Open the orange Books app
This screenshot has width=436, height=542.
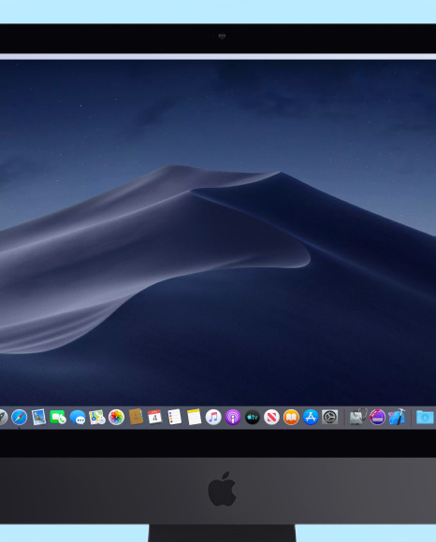point(291,417)
